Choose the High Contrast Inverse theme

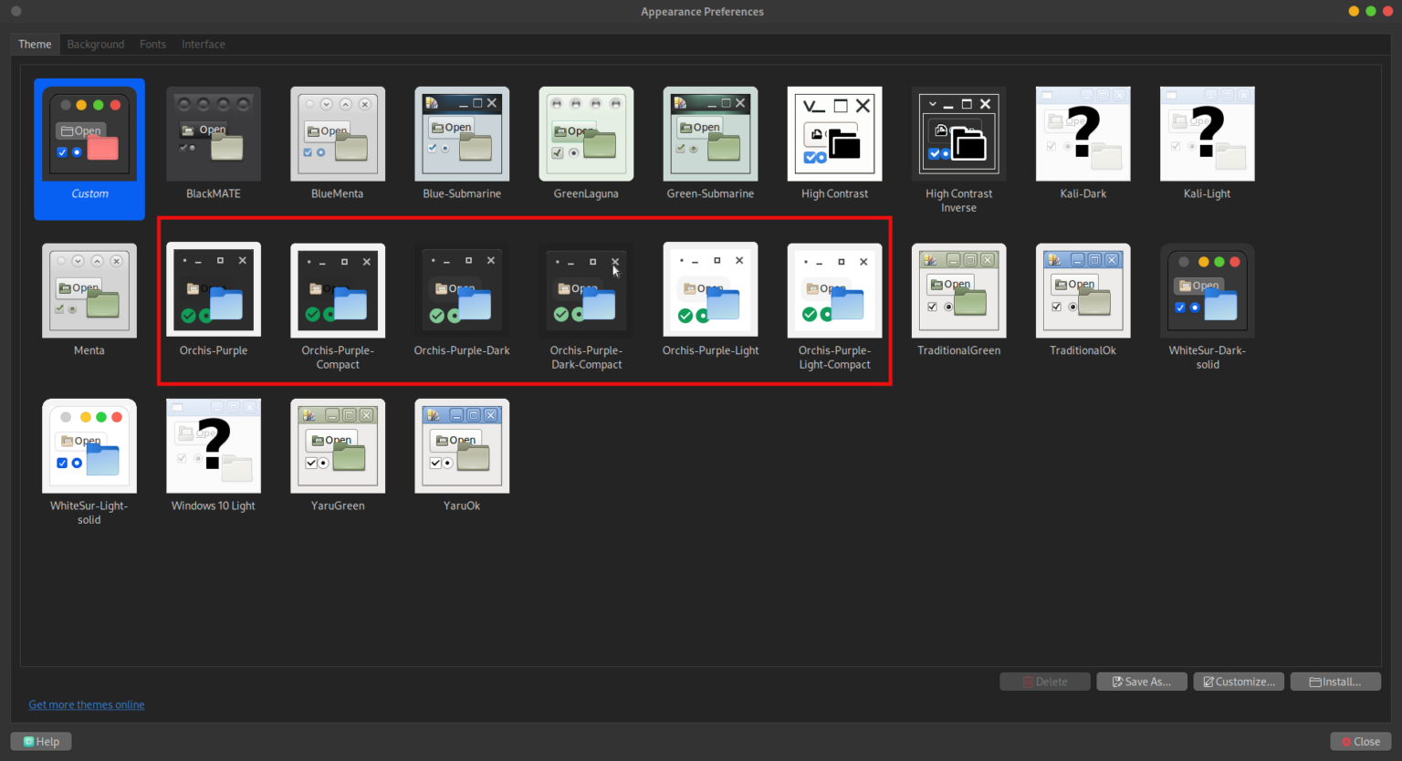[958, 134]
